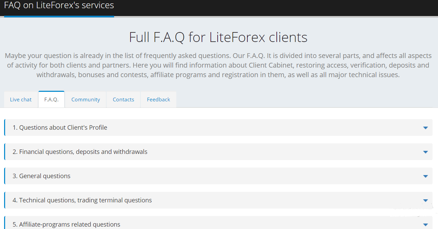438x229 pixels.
Task: Click the Financial questions row's down arrow
Action: (x=425, y=152)
